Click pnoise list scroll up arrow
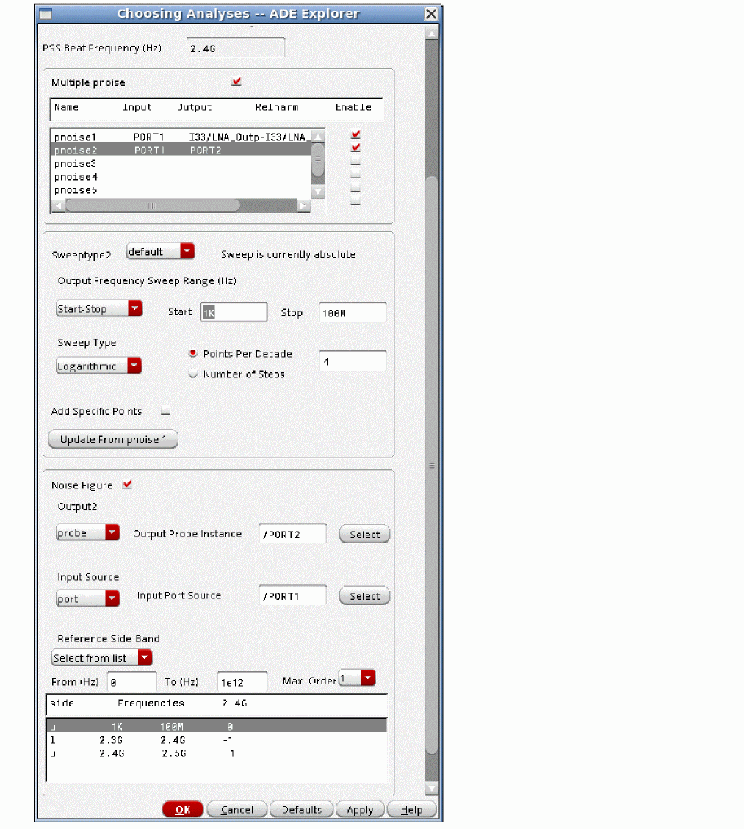Image resolution: width=744 pixels, height=829 pixels. coord(318,137)
